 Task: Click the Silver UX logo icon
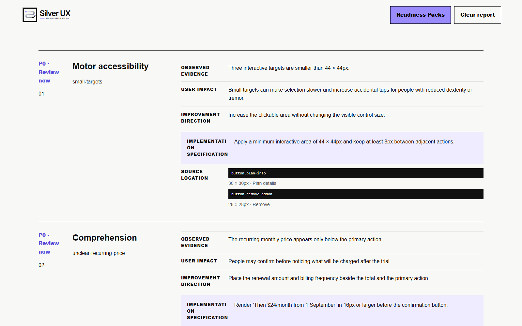(30, 15)
